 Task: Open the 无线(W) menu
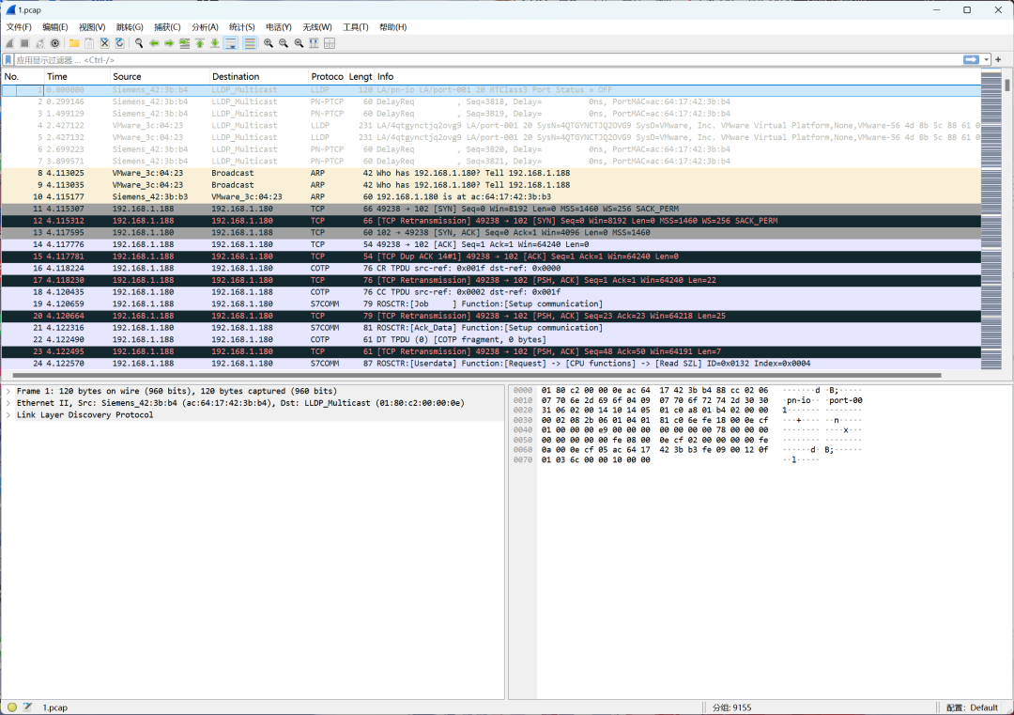click(317, 27)
